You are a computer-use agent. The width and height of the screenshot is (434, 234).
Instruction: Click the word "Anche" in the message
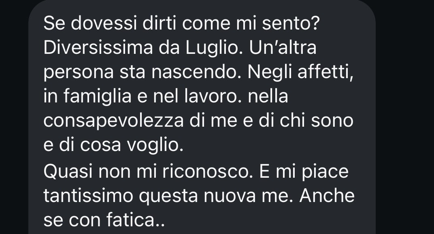(327, 196)
